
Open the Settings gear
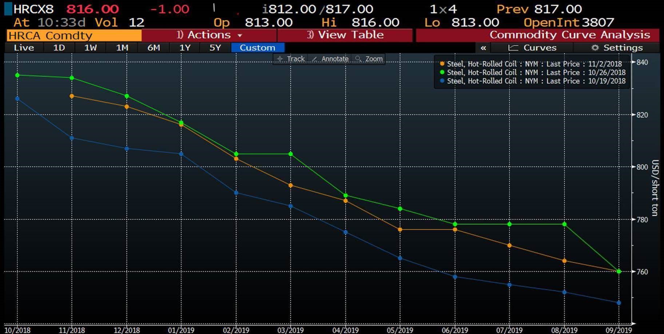[x=617, y=48]
